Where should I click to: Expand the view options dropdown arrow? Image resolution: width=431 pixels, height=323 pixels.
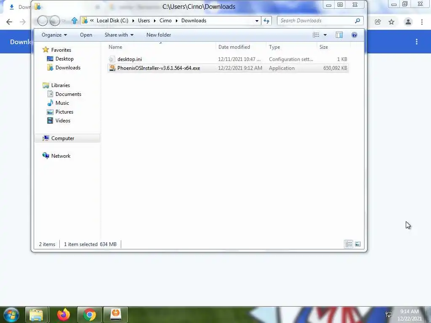(325, 35)
